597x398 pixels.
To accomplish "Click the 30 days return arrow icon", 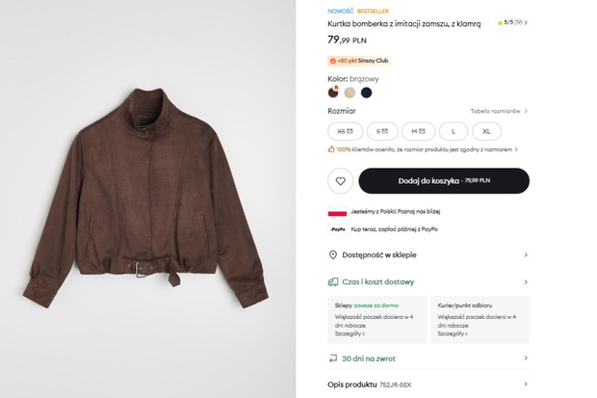I will (333, 358).
